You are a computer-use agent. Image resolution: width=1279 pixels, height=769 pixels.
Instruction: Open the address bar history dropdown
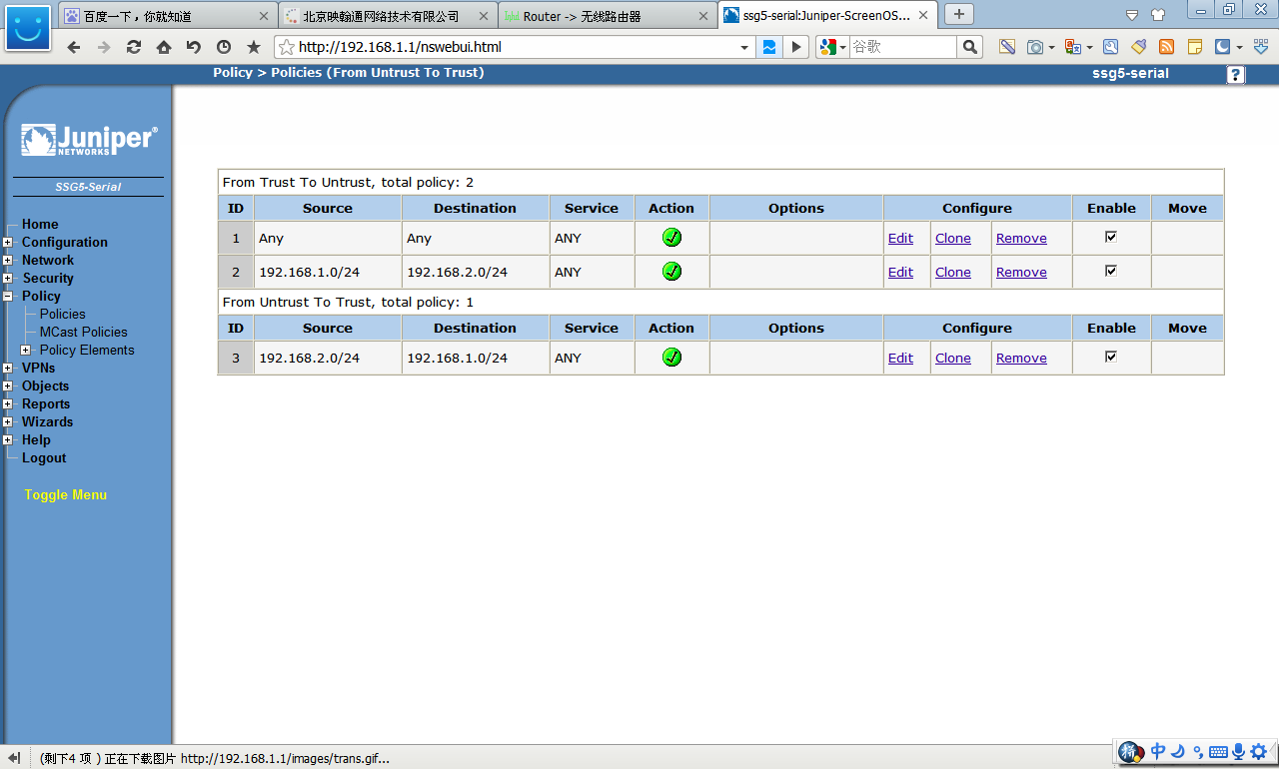coord(744,47)
